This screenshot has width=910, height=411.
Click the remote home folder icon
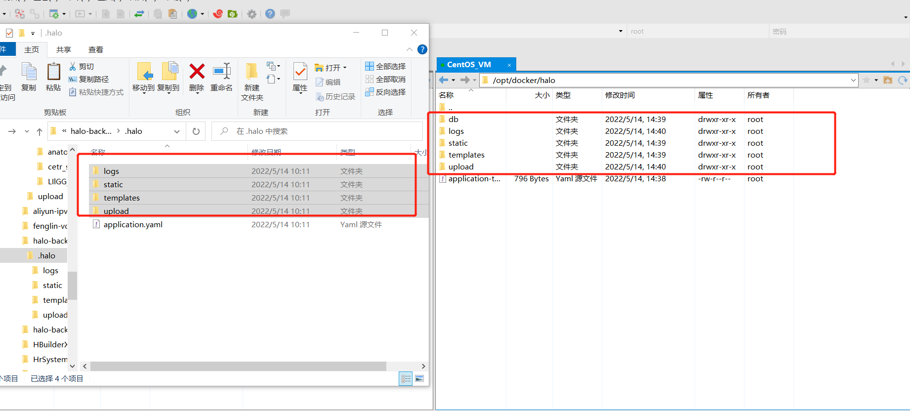pyautogui.click(x=888, y=80)
